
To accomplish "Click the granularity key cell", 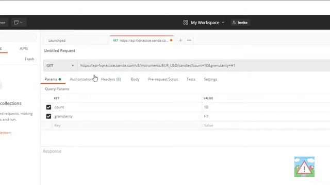I will 127,116.
